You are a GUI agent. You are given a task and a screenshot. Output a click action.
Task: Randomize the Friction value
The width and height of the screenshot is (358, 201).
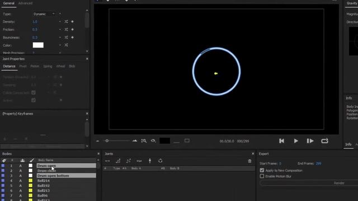(x=66, y=30)
